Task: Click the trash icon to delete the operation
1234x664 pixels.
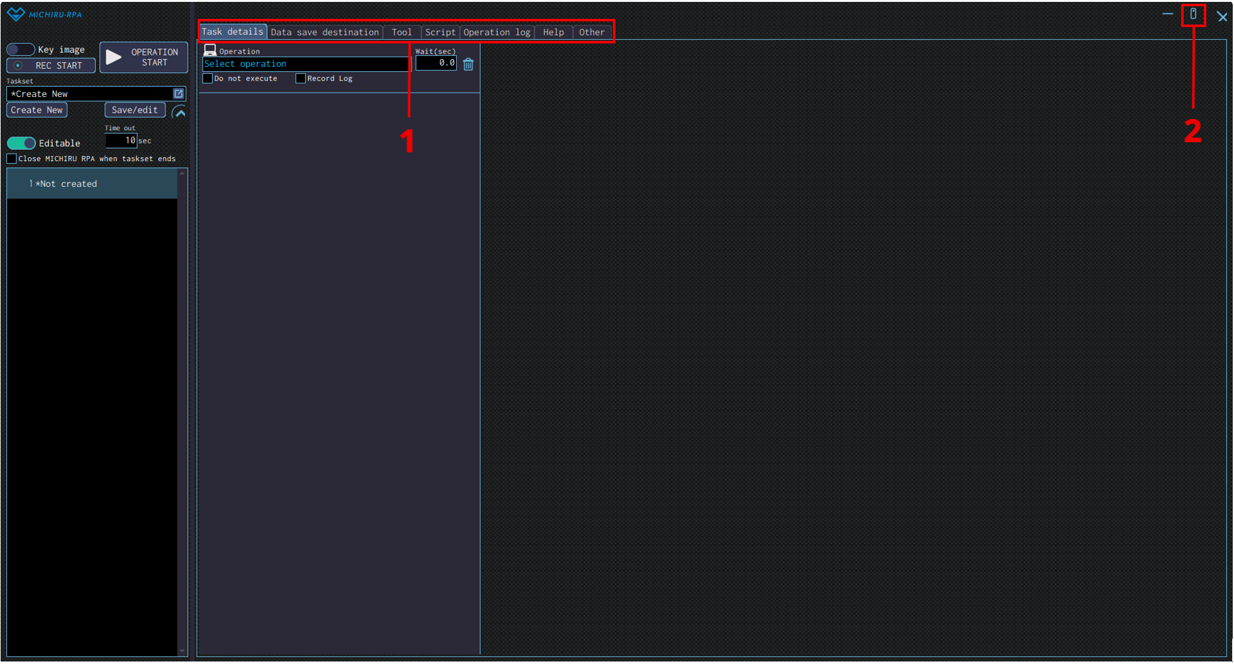Action: point(468,64)
